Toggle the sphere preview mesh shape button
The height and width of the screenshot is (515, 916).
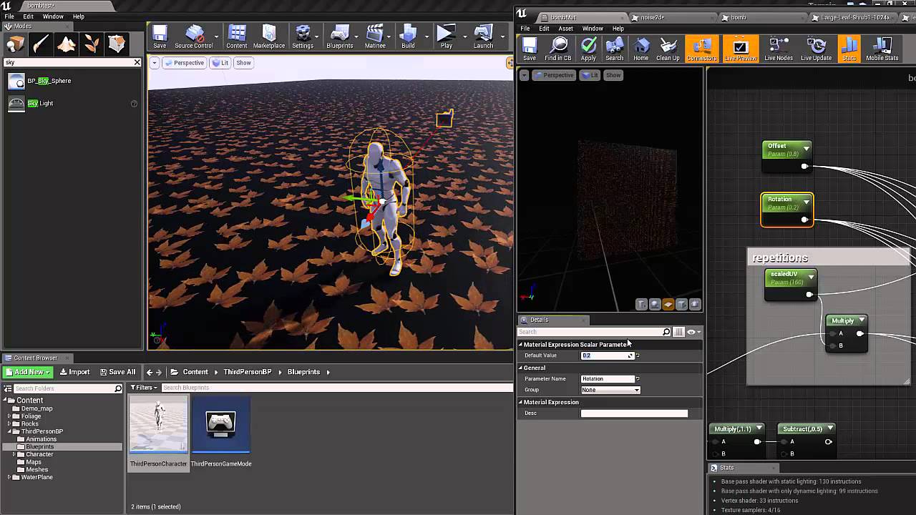tap(655, 304)
